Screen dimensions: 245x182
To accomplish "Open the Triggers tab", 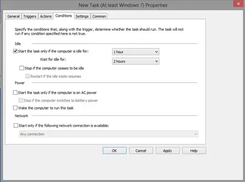I will 29,16.
